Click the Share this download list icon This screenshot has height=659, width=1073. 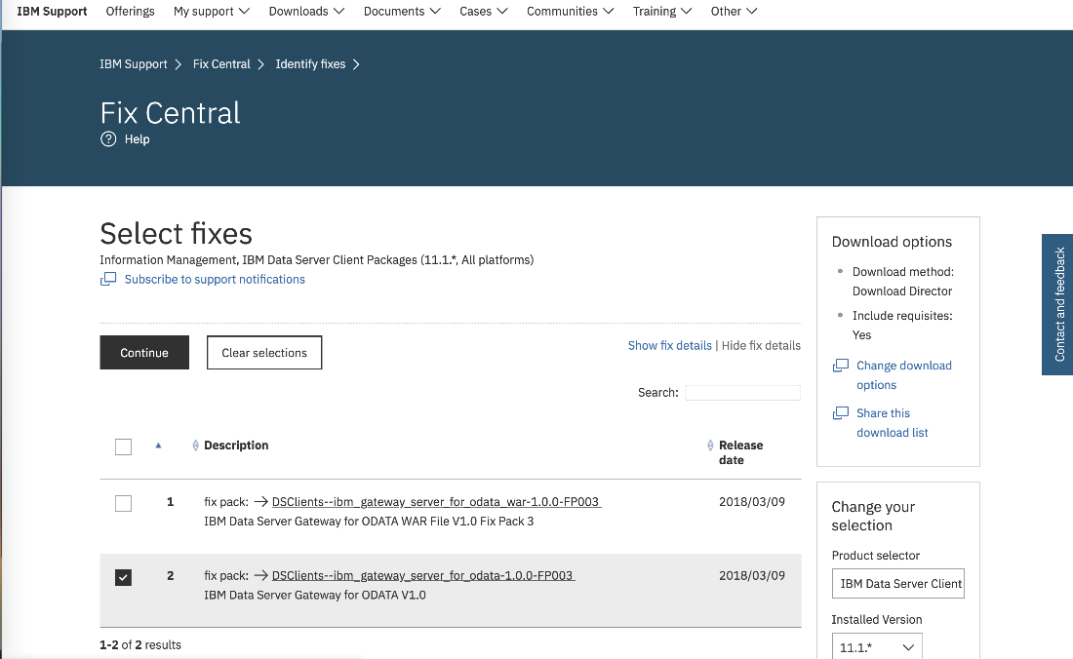[840, 413]
